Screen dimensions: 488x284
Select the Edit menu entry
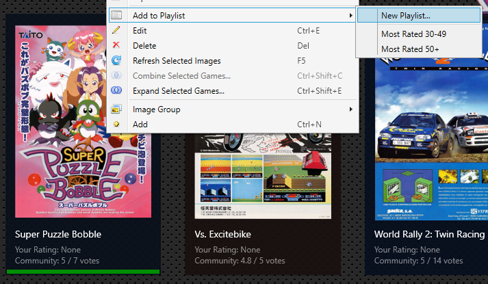tap(233, 31)
